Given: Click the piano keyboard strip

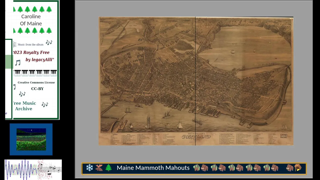Looking at the screenshot, I should (x=35, y=73).
